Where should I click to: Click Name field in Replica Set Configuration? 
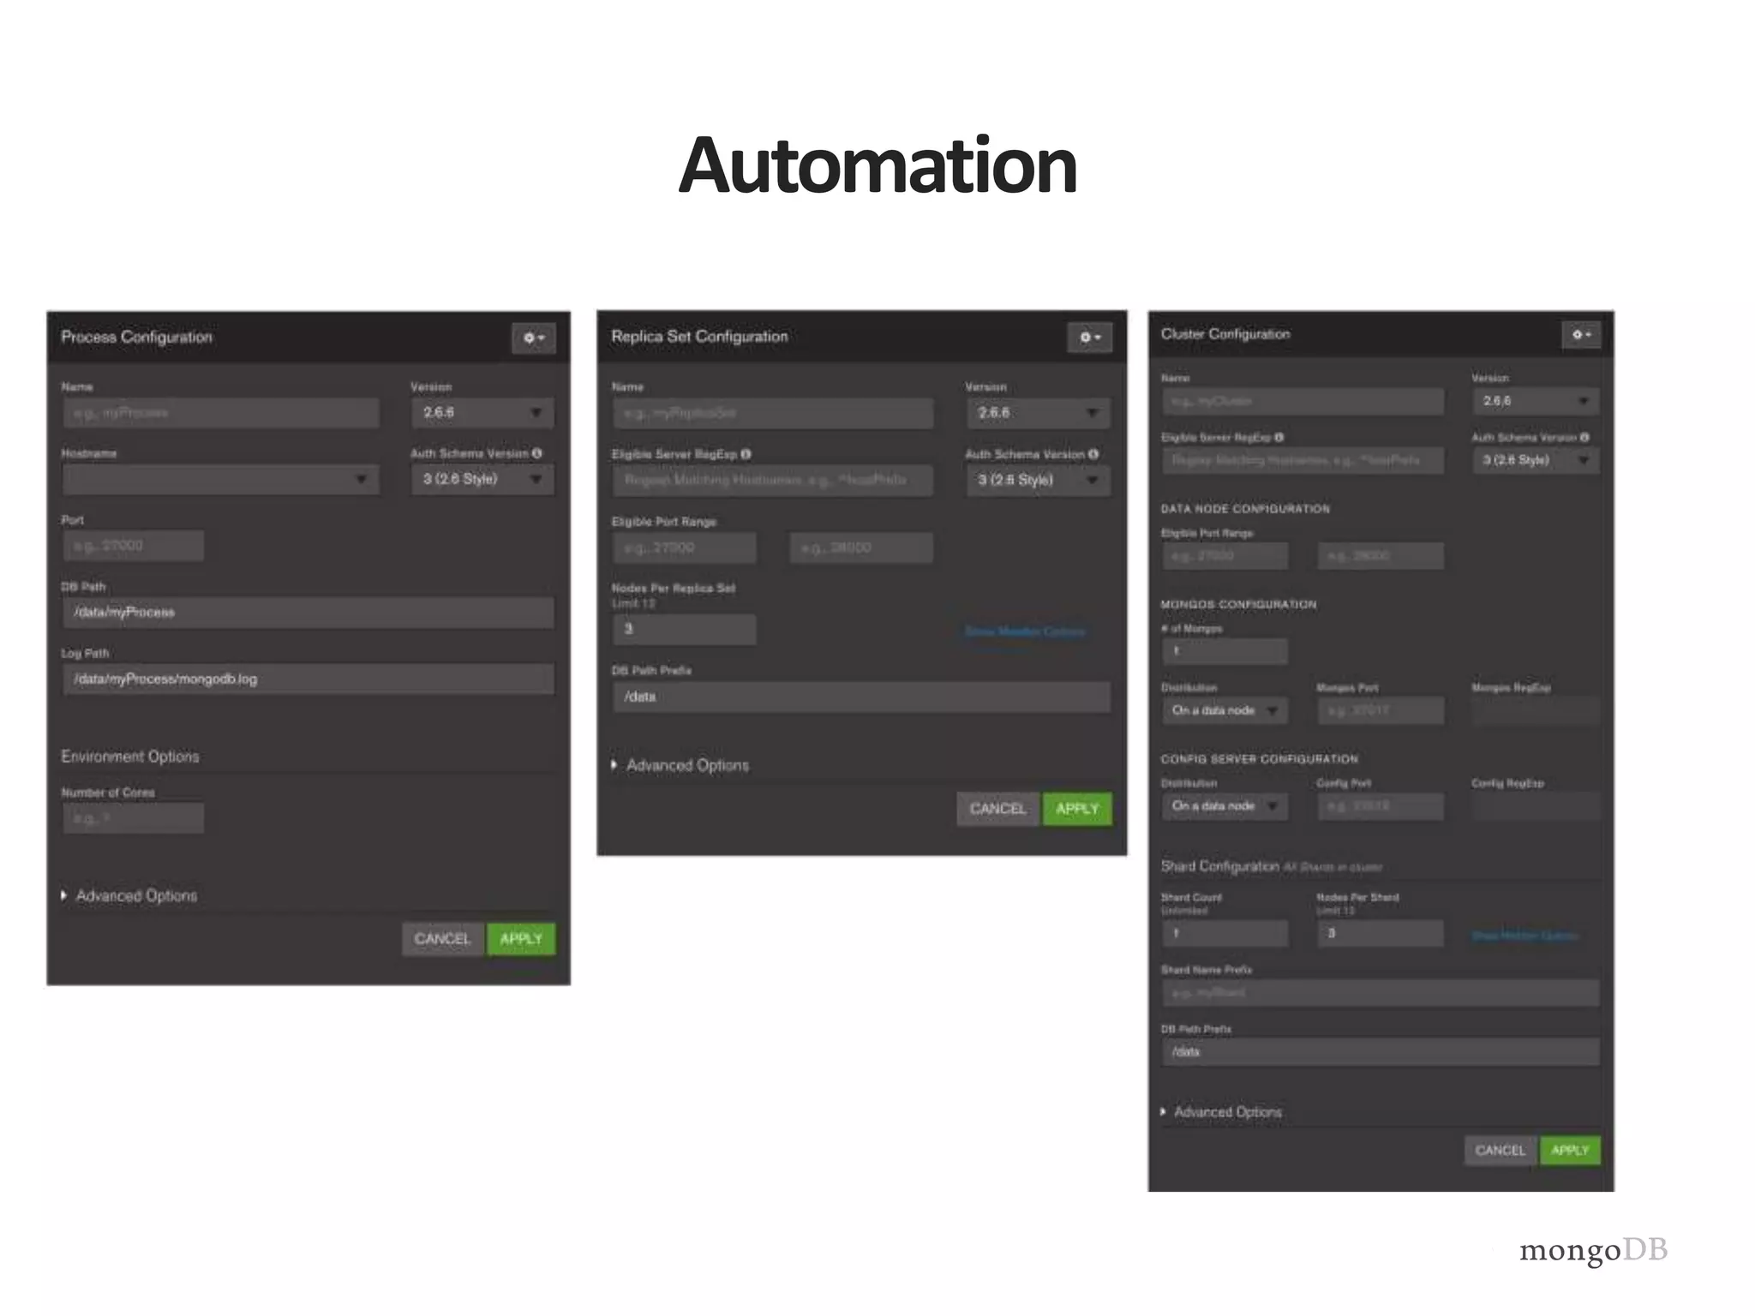[x=773, y=413]
